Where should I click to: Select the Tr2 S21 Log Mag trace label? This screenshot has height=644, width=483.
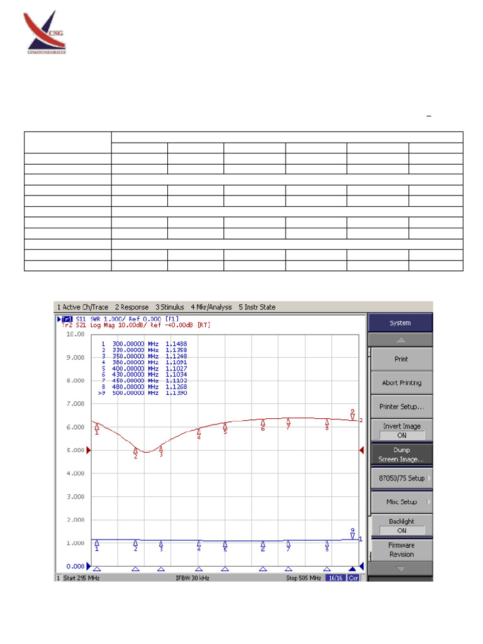click(136, 325)
